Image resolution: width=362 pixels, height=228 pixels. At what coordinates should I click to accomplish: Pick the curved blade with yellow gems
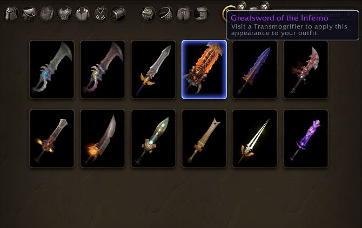[103, 70]
